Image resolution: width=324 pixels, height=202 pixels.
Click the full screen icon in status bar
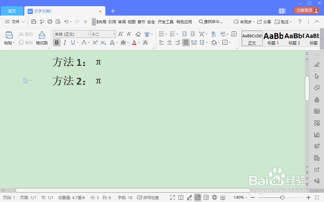[172, 197]
